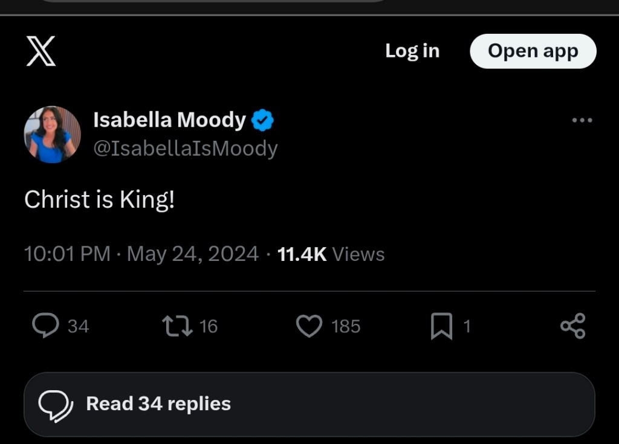Click the @IsabellaIsMoody handle
This screenshot has width=619, height=444.
186,148
